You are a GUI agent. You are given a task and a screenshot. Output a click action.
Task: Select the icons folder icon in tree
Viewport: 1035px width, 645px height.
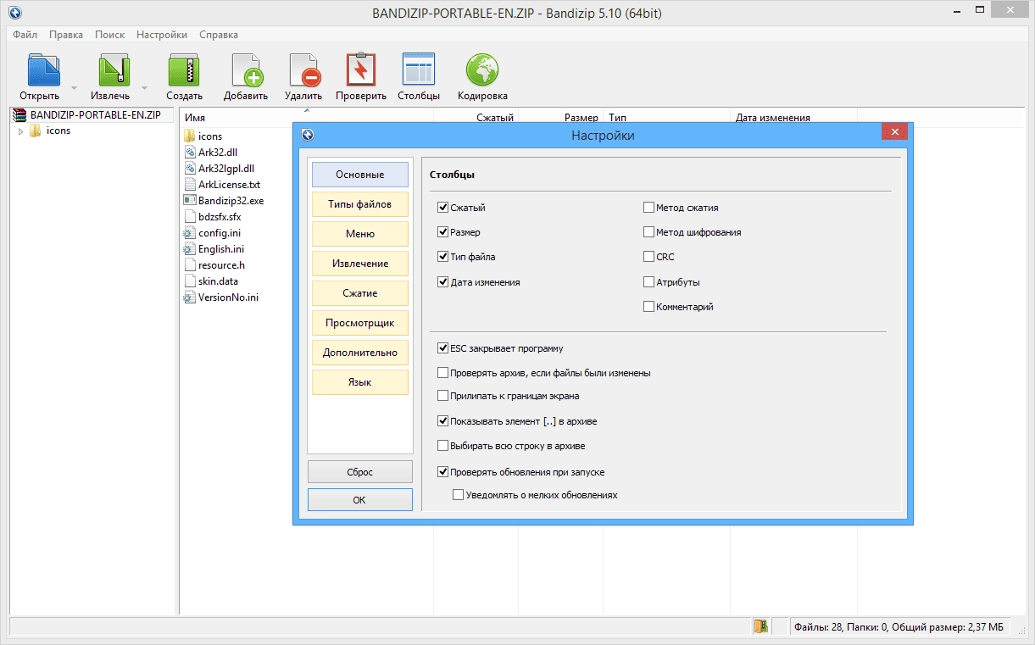(x=36, y=131)
